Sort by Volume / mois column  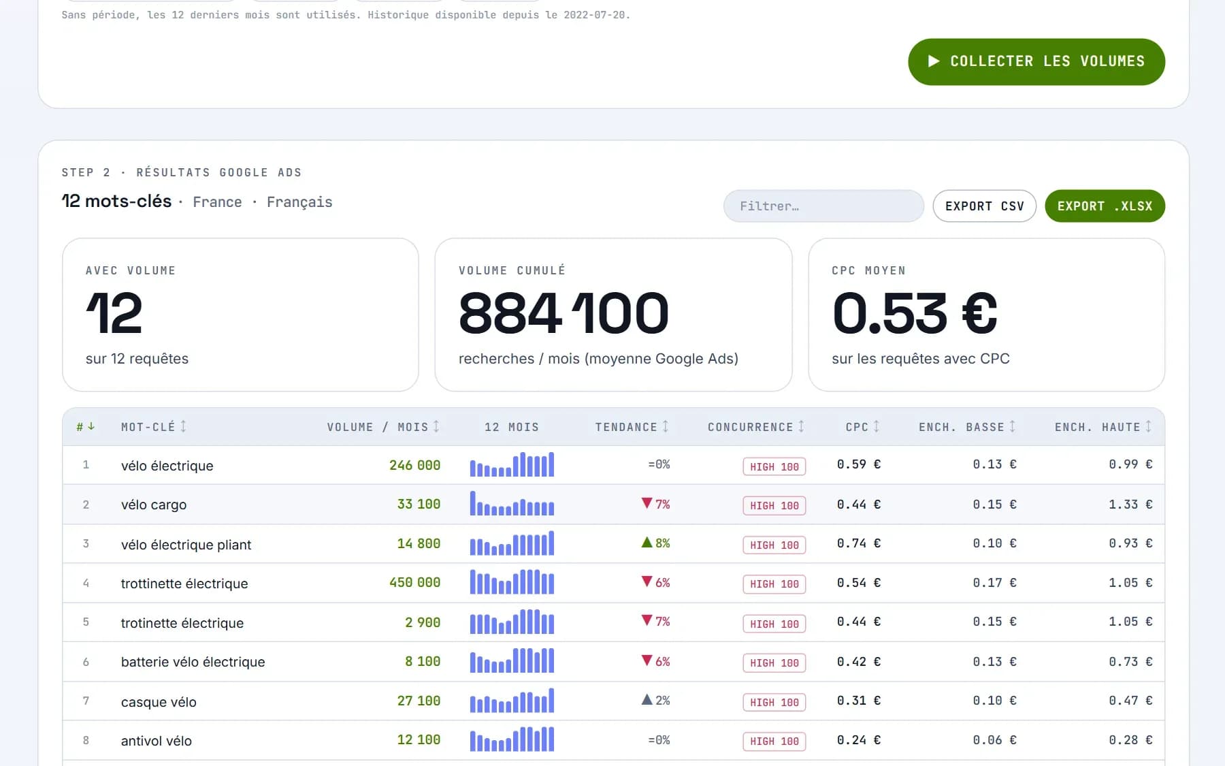pyautogui.click(x=383, y=427)
